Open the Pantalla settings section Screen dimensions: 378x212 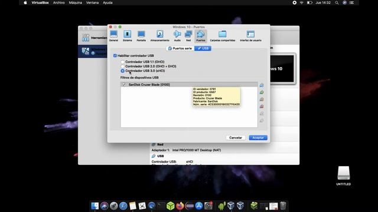(x=141, y=36)
